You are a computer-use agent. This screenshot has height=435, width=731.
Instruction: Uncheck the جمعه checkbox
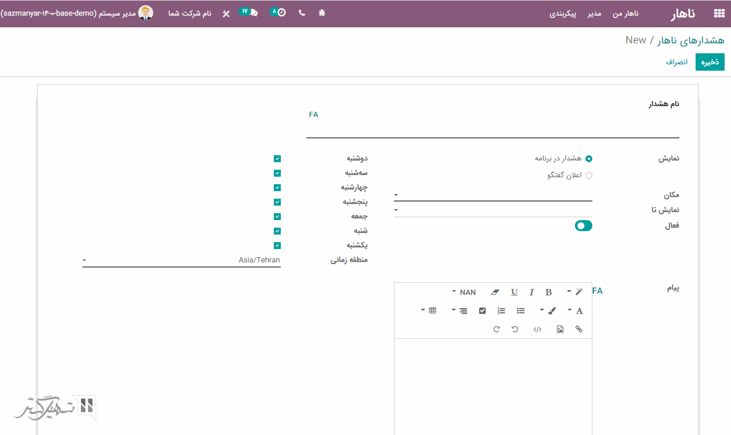[x=277, y=217]
